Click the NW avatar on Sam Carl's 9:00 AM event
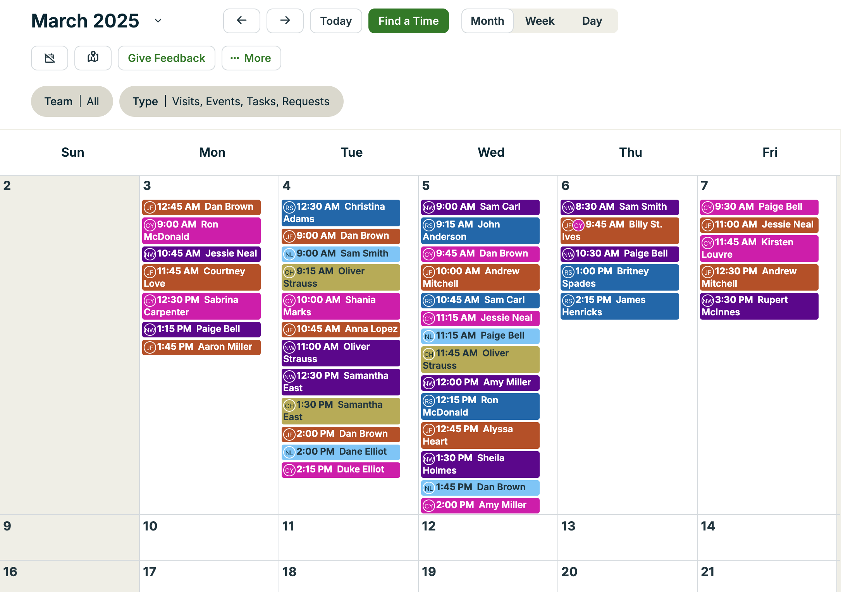The height and width of the screenshot is (592, 867). (x=428, y=207)
